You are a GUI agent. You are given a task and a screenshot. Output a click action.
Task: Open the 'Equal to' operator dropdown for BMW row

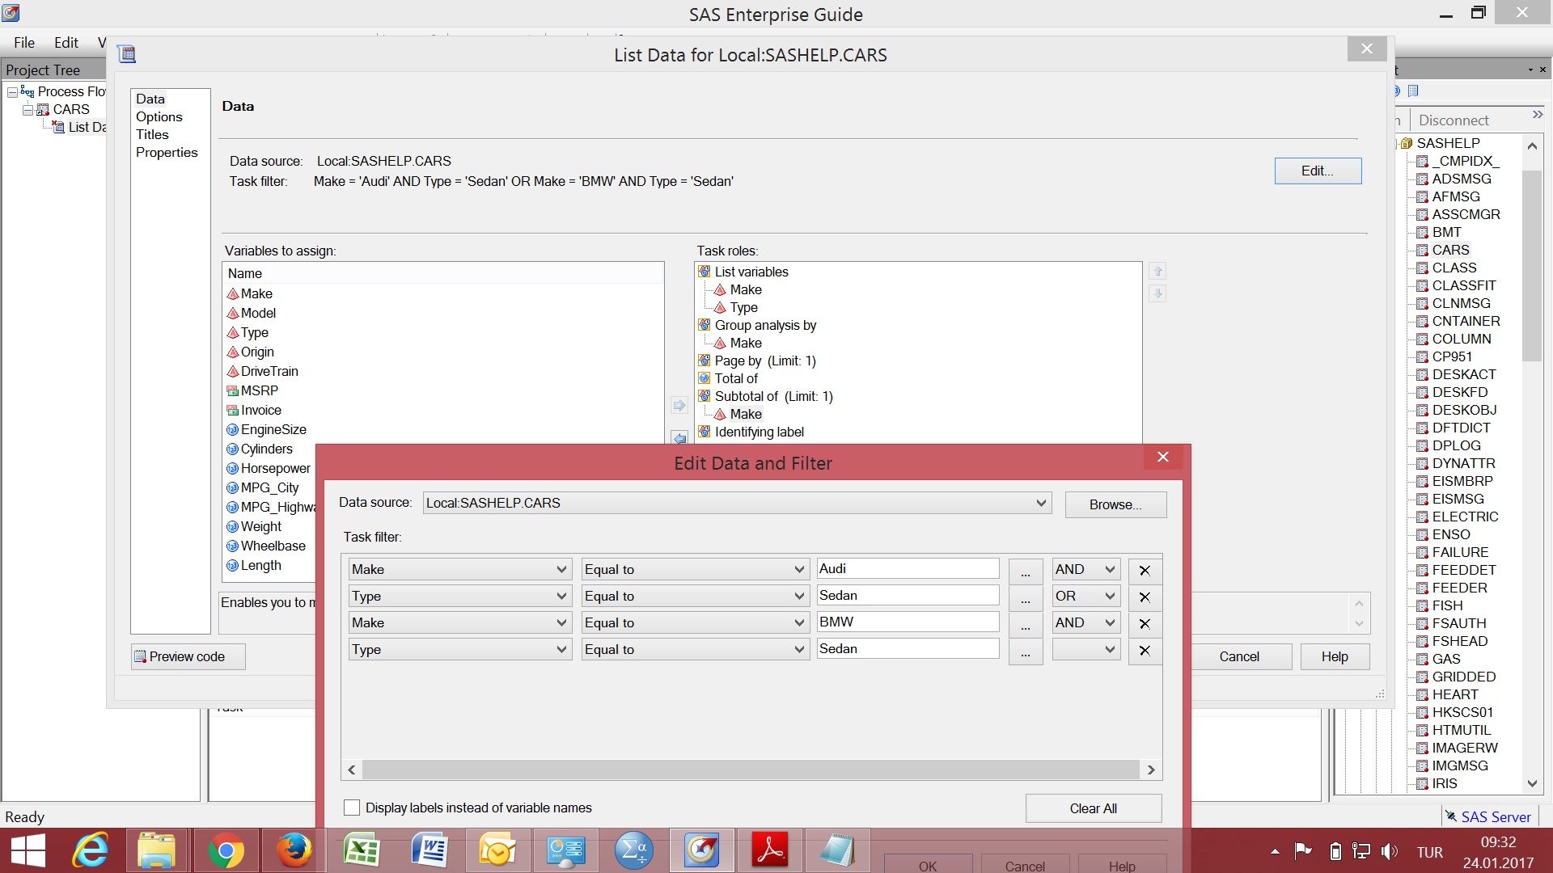[x=695, y=622]
